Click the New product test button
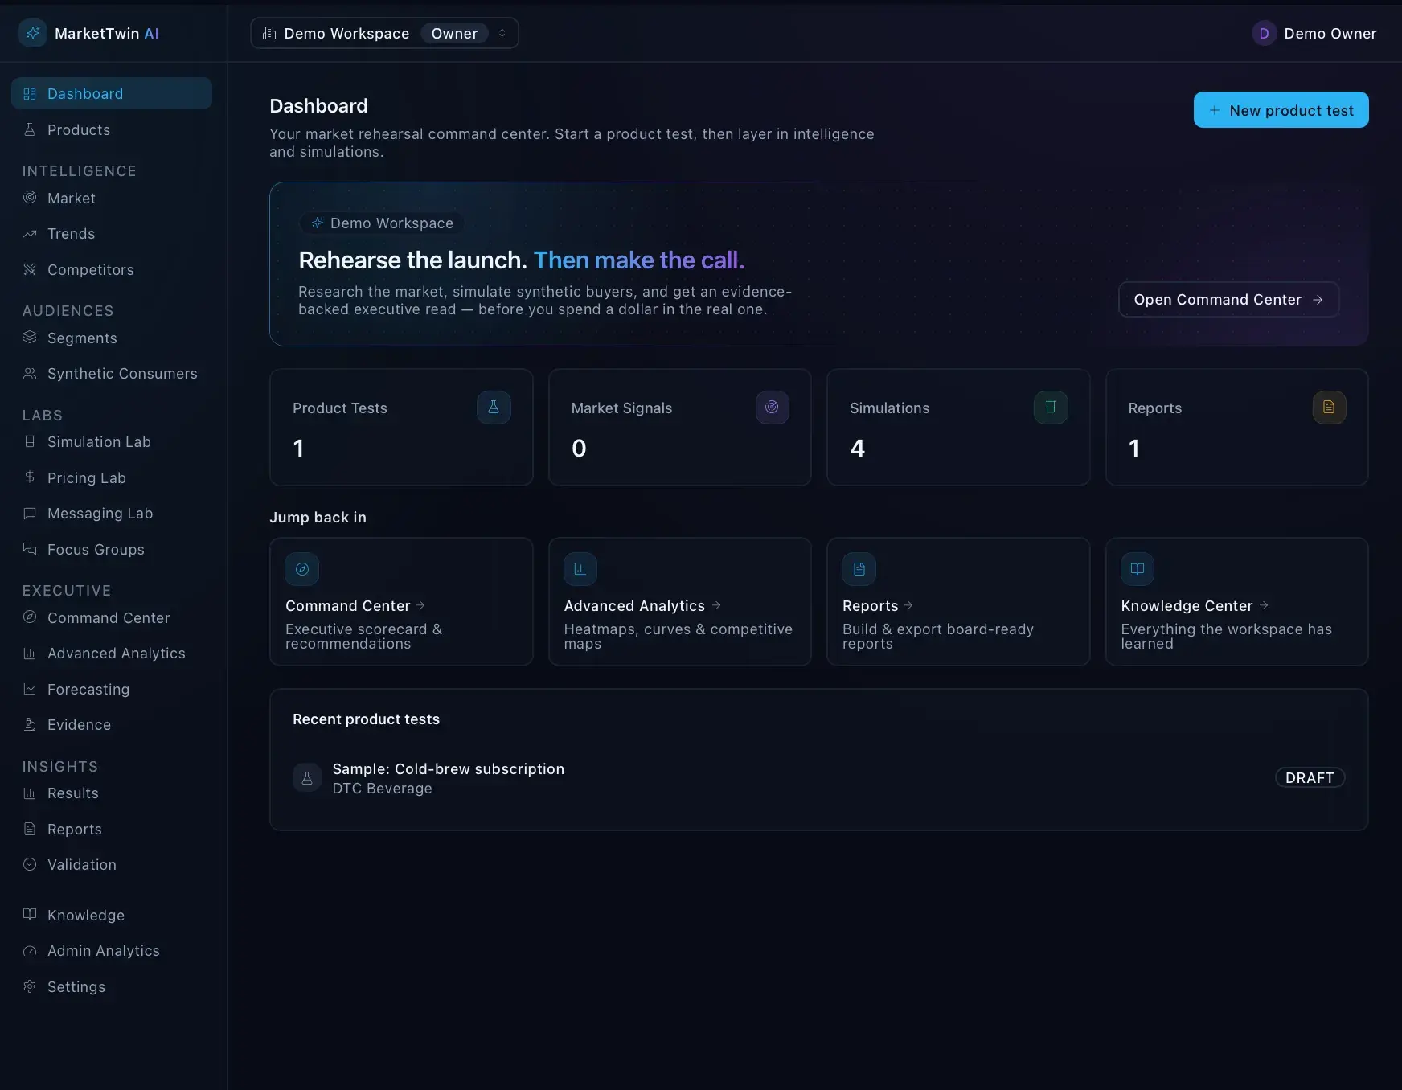 (1281, 109)
